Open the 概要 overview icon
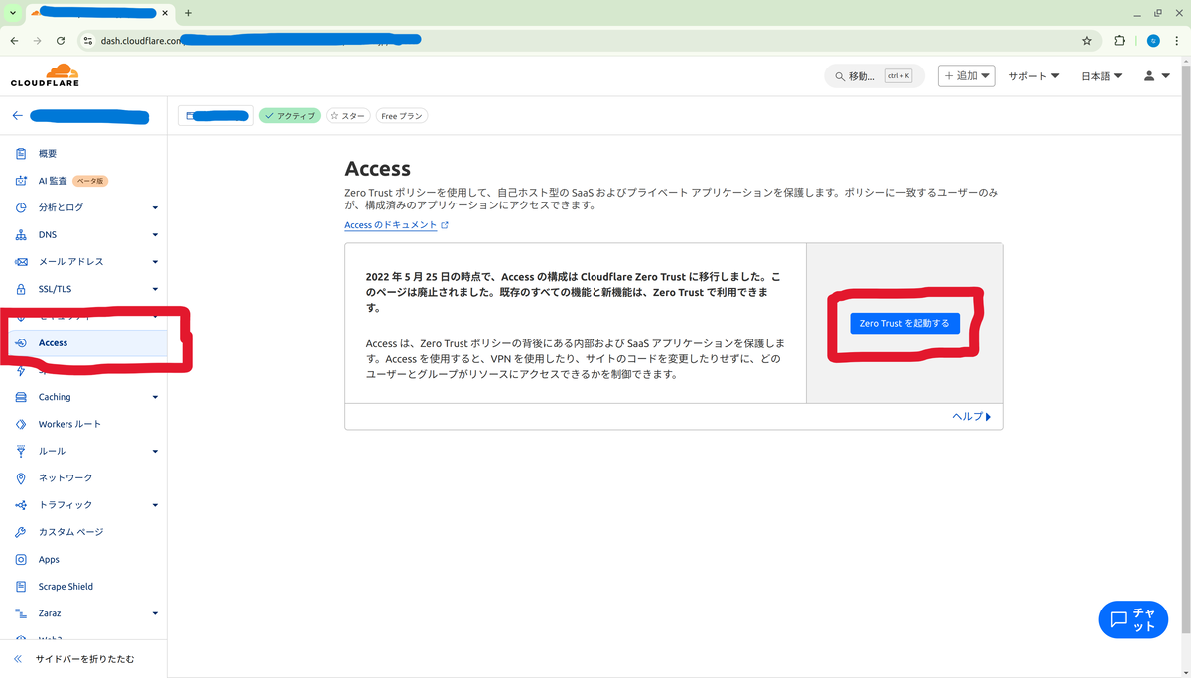The width and height of the screenshot is (1191, 678). coord(21,154)
